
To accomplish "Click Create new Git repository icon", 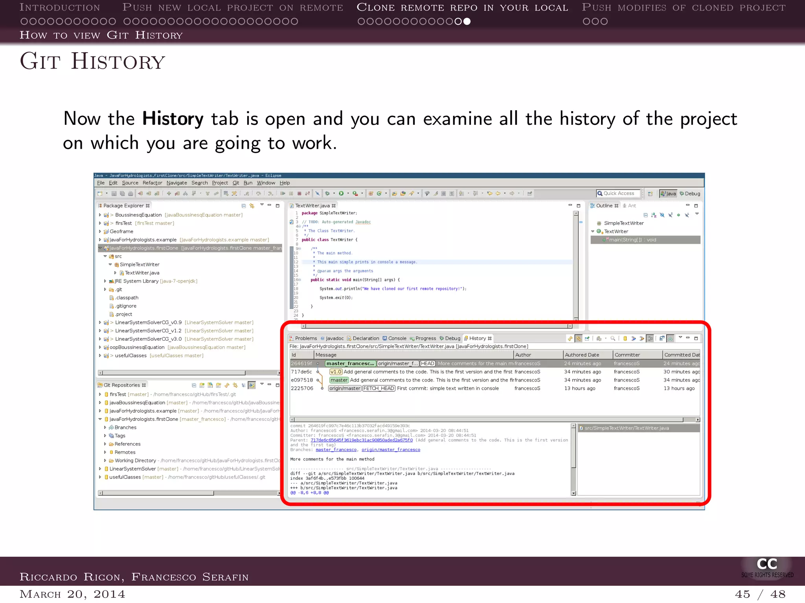I will 219,385.
